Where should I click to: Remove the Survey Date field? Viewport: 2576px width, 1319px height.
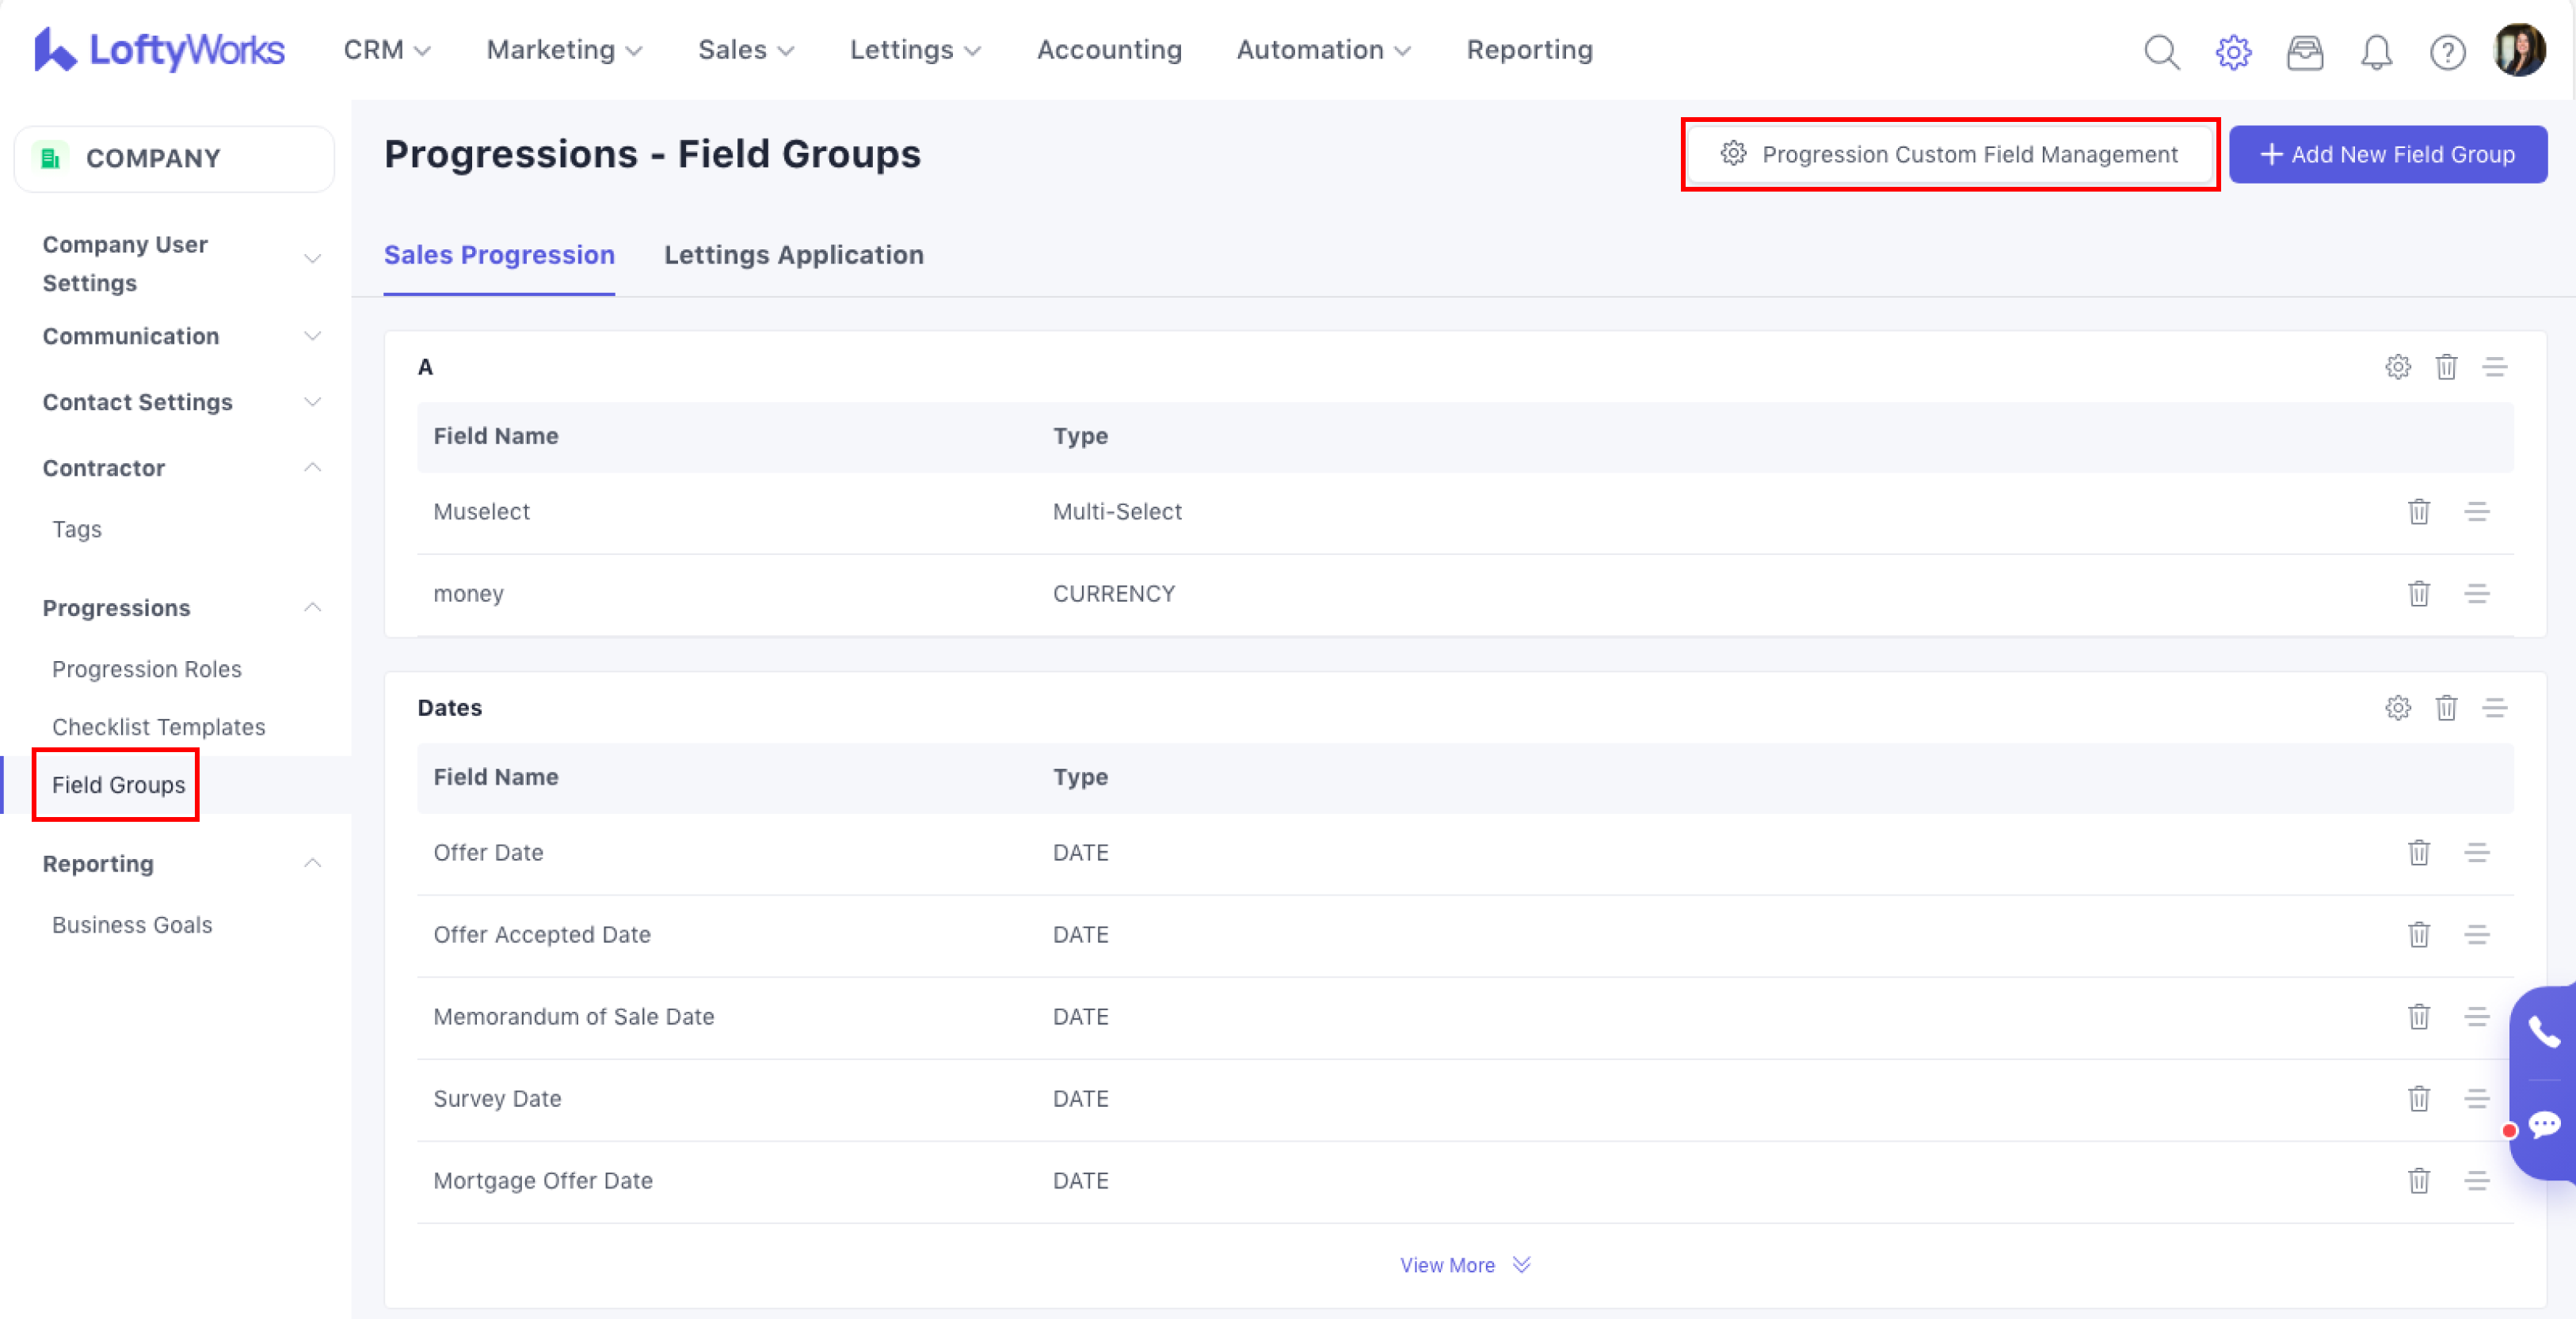(2418, 1098)
